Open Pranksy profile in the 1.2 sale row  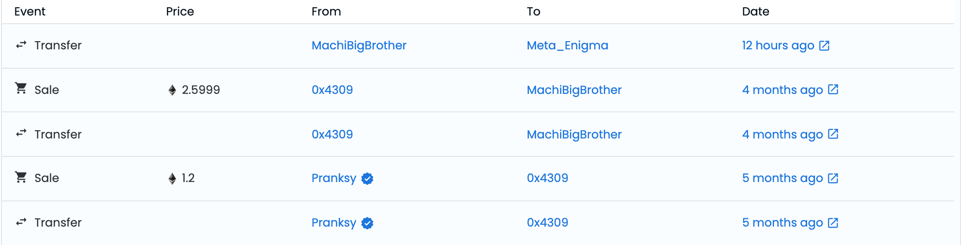point(333,178)
